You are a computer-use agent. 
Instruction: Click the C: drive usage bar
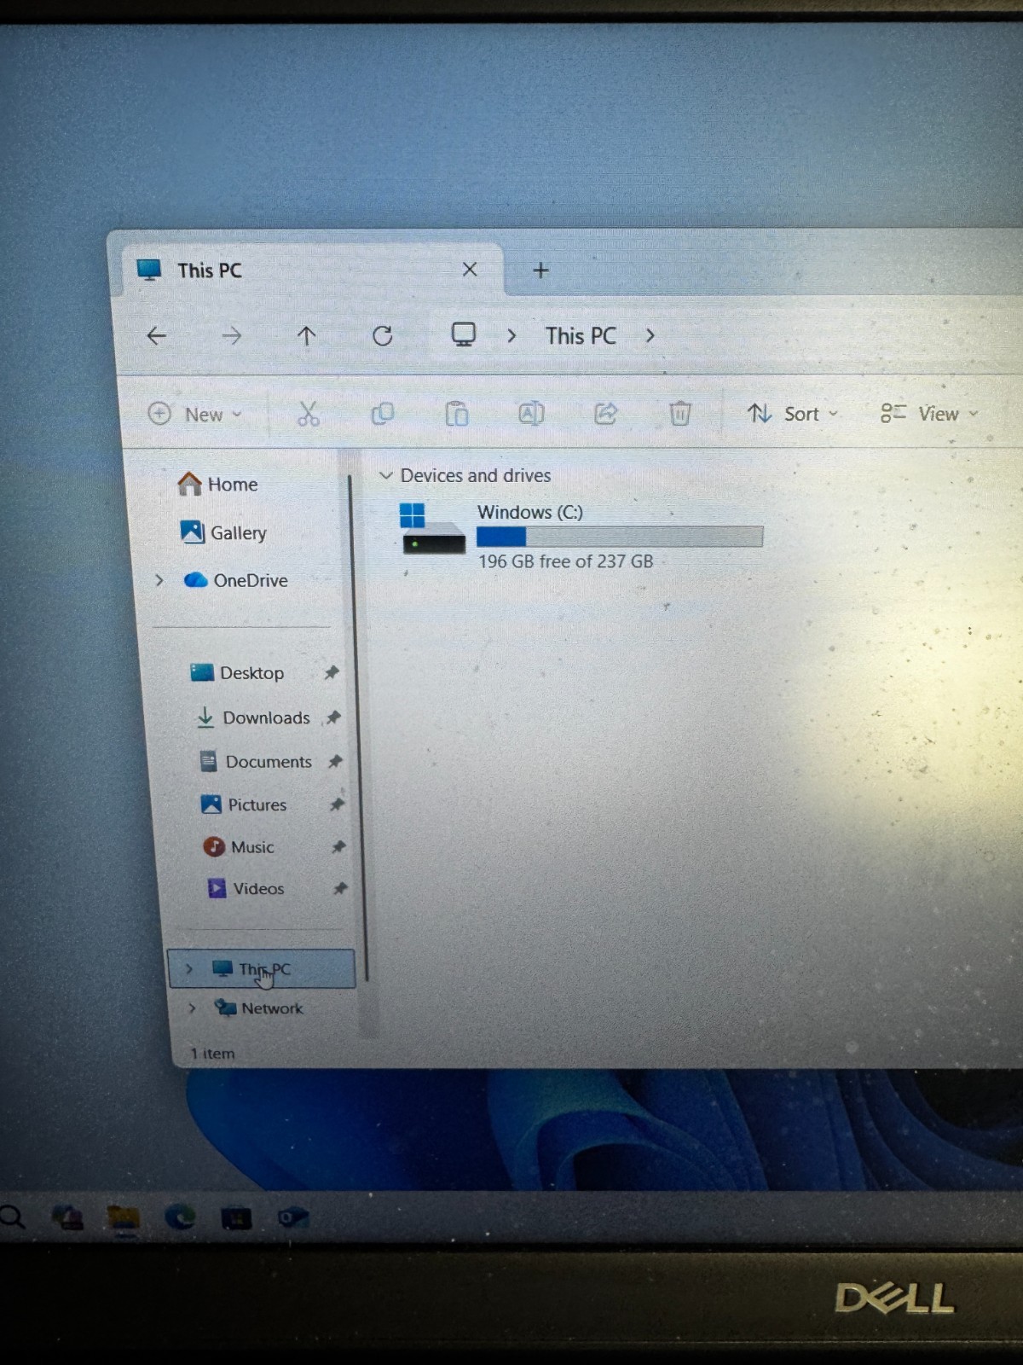(620, 537)
